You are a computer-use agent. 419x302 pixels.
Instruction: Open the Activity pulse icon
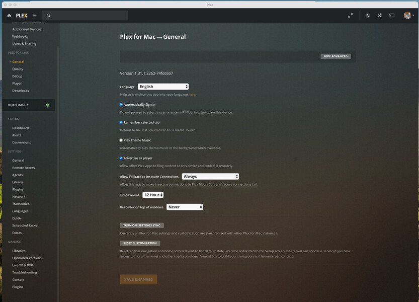tap(368, 16)
